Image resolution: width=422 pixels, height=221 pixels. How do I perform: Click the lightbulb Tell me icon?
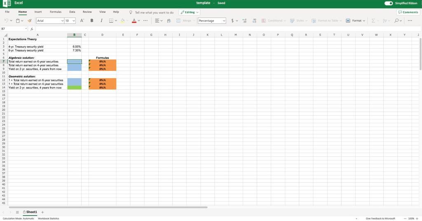(x=131, y=12)
